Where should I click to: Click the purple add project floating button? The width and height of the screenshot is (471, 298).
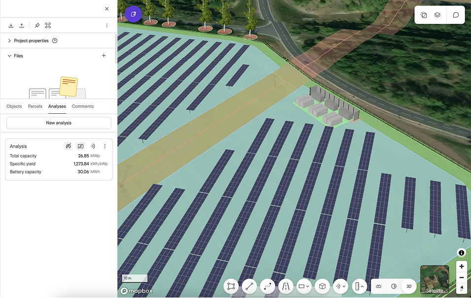(x=133, y=14)
